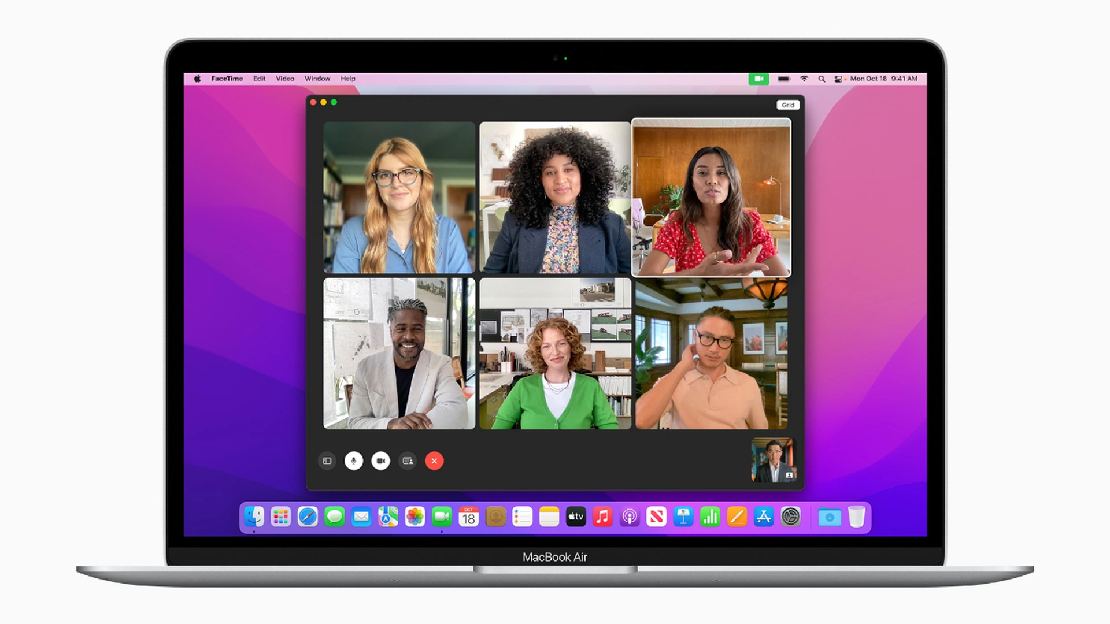
Task: End the FaceTime call
Action: click(434, 461)
